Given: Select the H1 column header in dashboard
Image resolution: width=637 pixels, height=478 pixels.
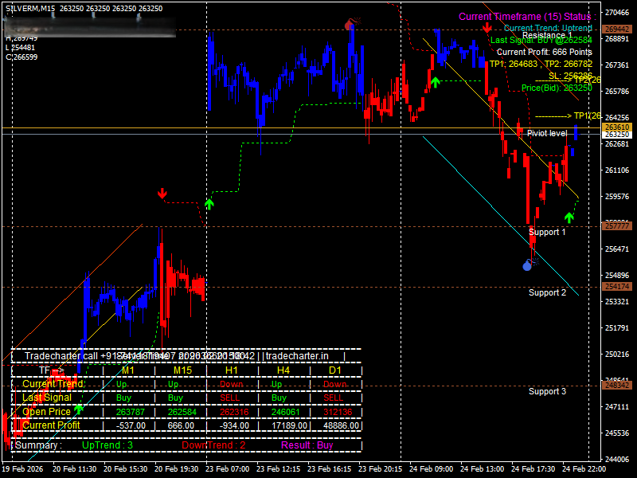Looking at the screenshot, I should 231,370.
